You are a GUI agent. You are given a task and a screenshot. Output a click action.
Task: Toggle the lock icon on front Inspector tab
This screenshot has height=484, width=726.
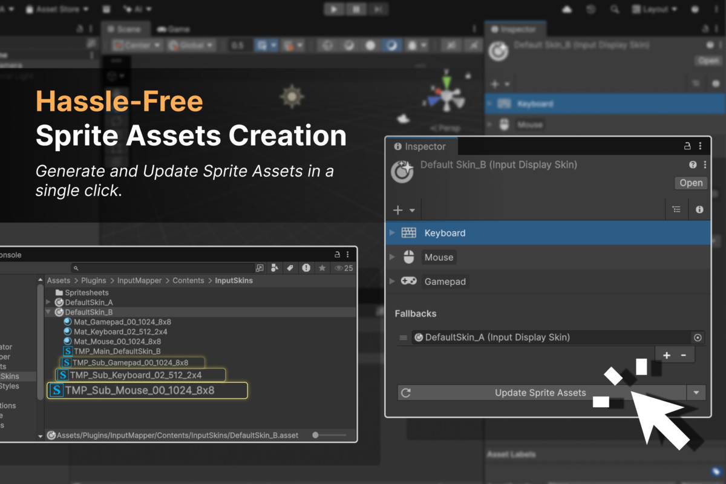(x=687, y=146)
